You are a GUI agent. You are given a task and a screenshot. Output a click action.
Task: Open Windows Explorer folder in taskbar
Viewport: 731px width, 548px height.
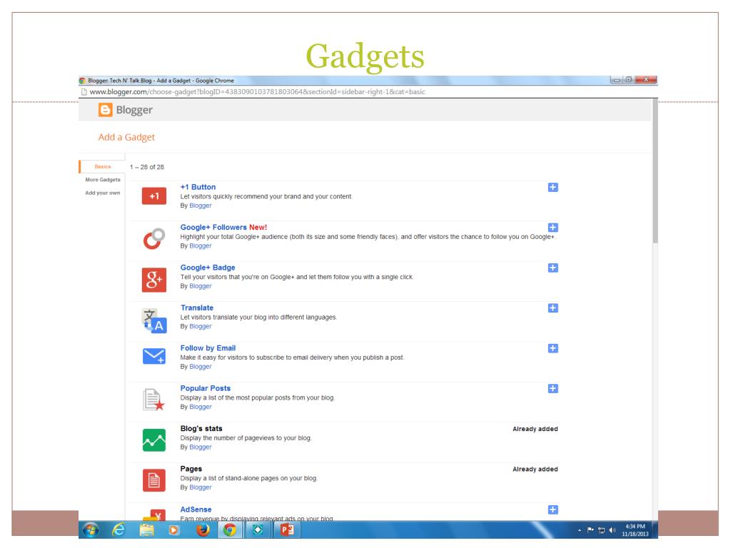point(147,530)
